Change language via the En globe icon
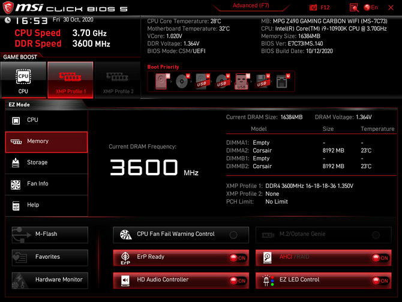The image size is (402, 302). [x=371, y=7]
